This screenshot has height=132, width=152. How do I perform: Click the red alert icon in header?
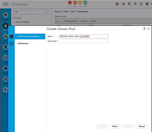pyautogui.click(x=117, y=4)
